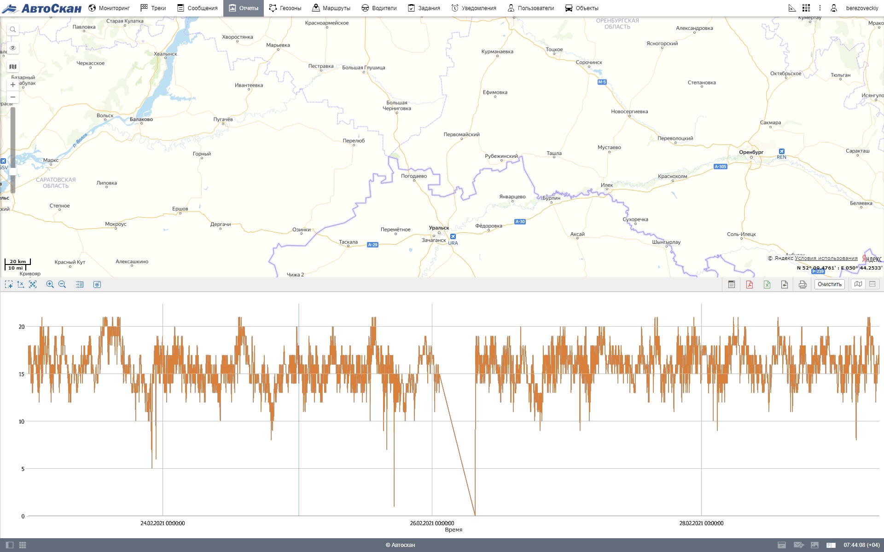Export the report to PDF
The height and width of the screenshot is (552, 884).
coord(750,284)
